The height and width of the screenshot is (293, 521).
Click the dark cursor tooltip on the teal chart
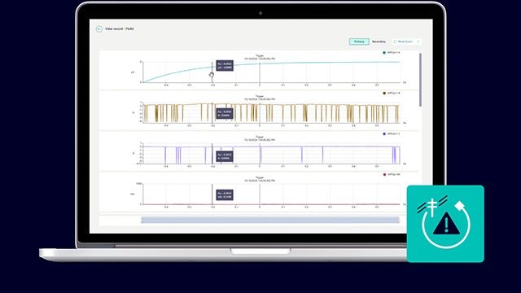click(x=225, y=65)
